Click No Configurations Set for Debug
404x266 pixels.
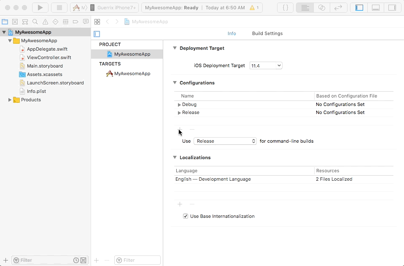click(340, 104)
